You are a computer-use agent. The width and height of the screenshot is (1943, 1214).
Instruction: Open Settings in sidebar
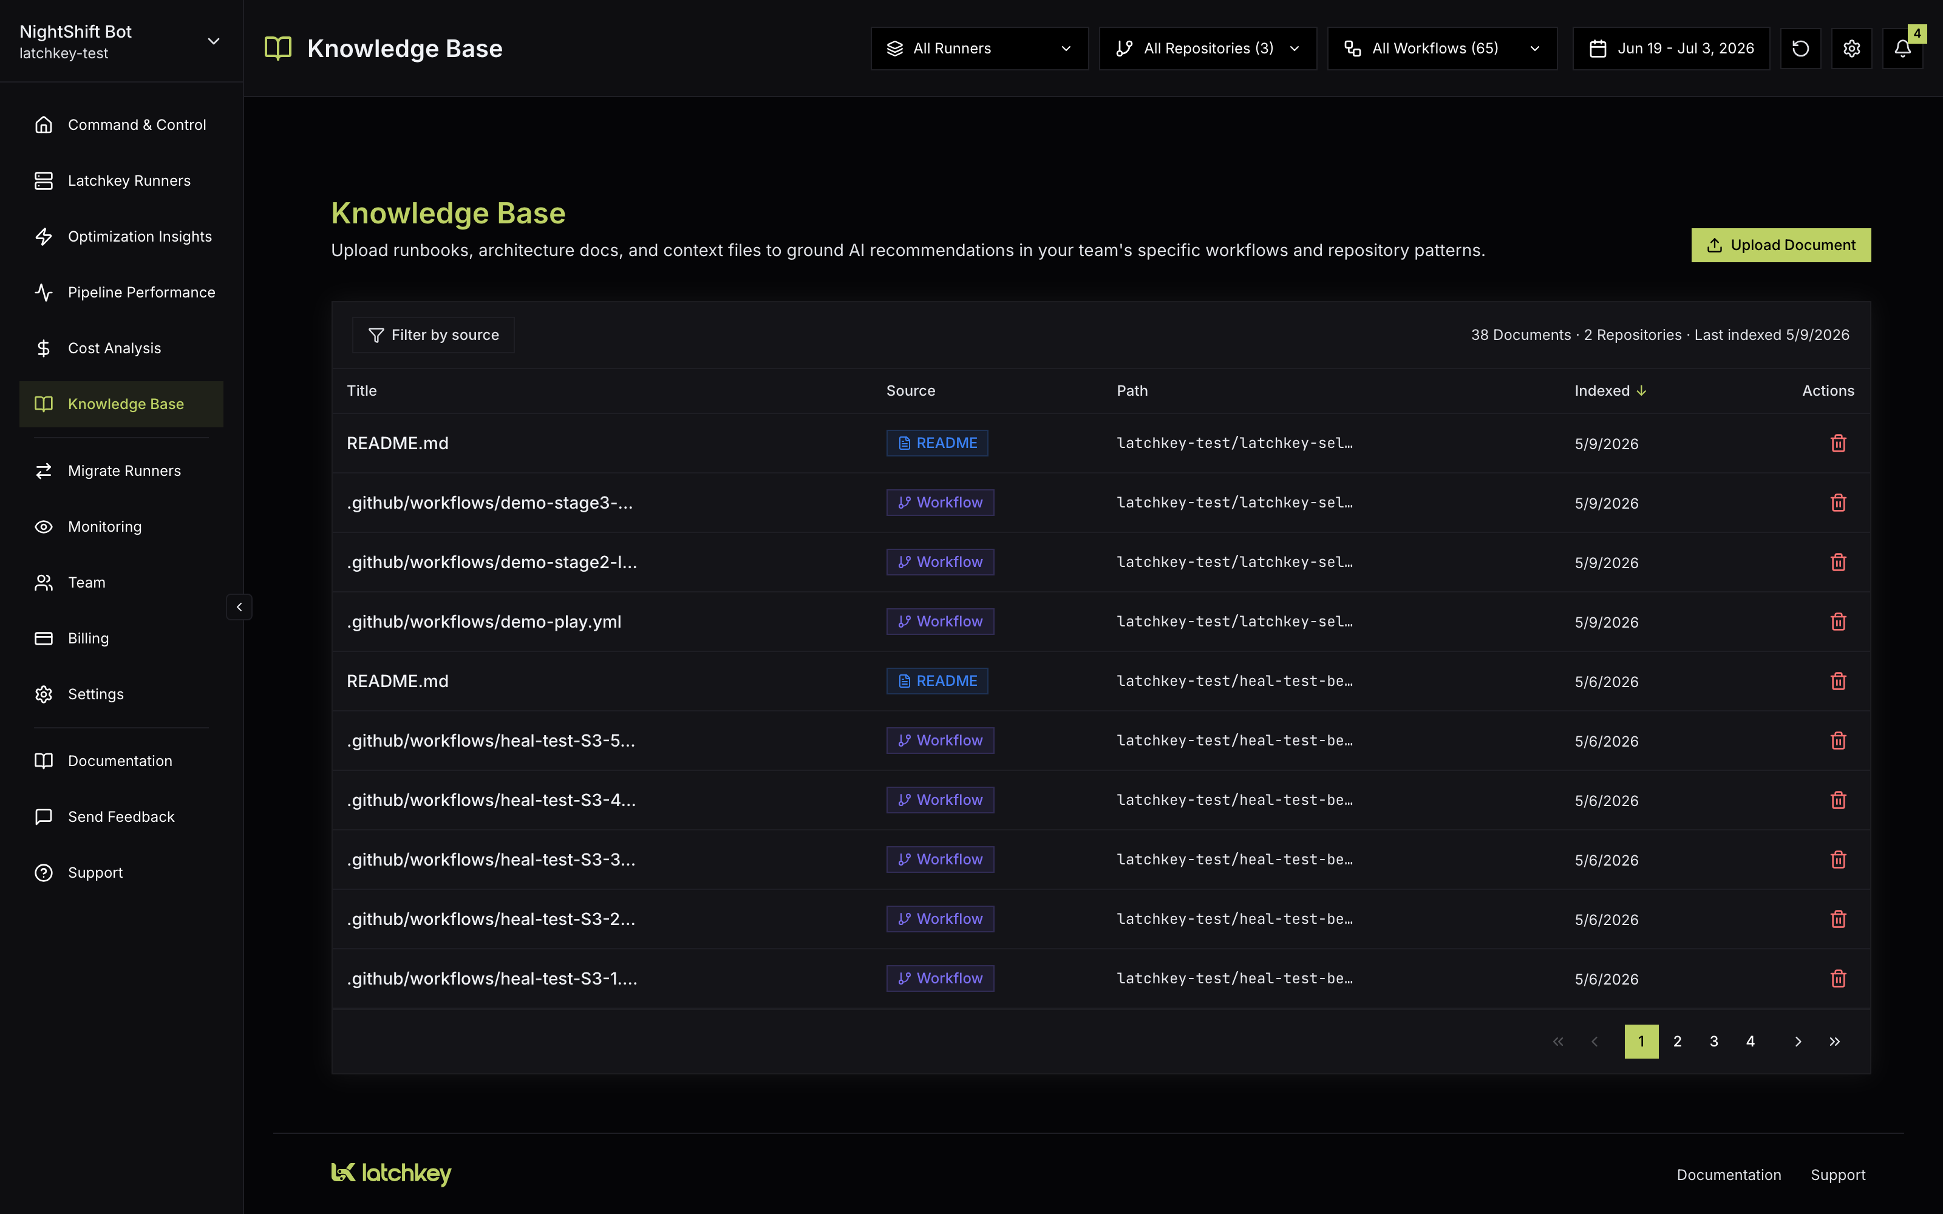point(121,694)
